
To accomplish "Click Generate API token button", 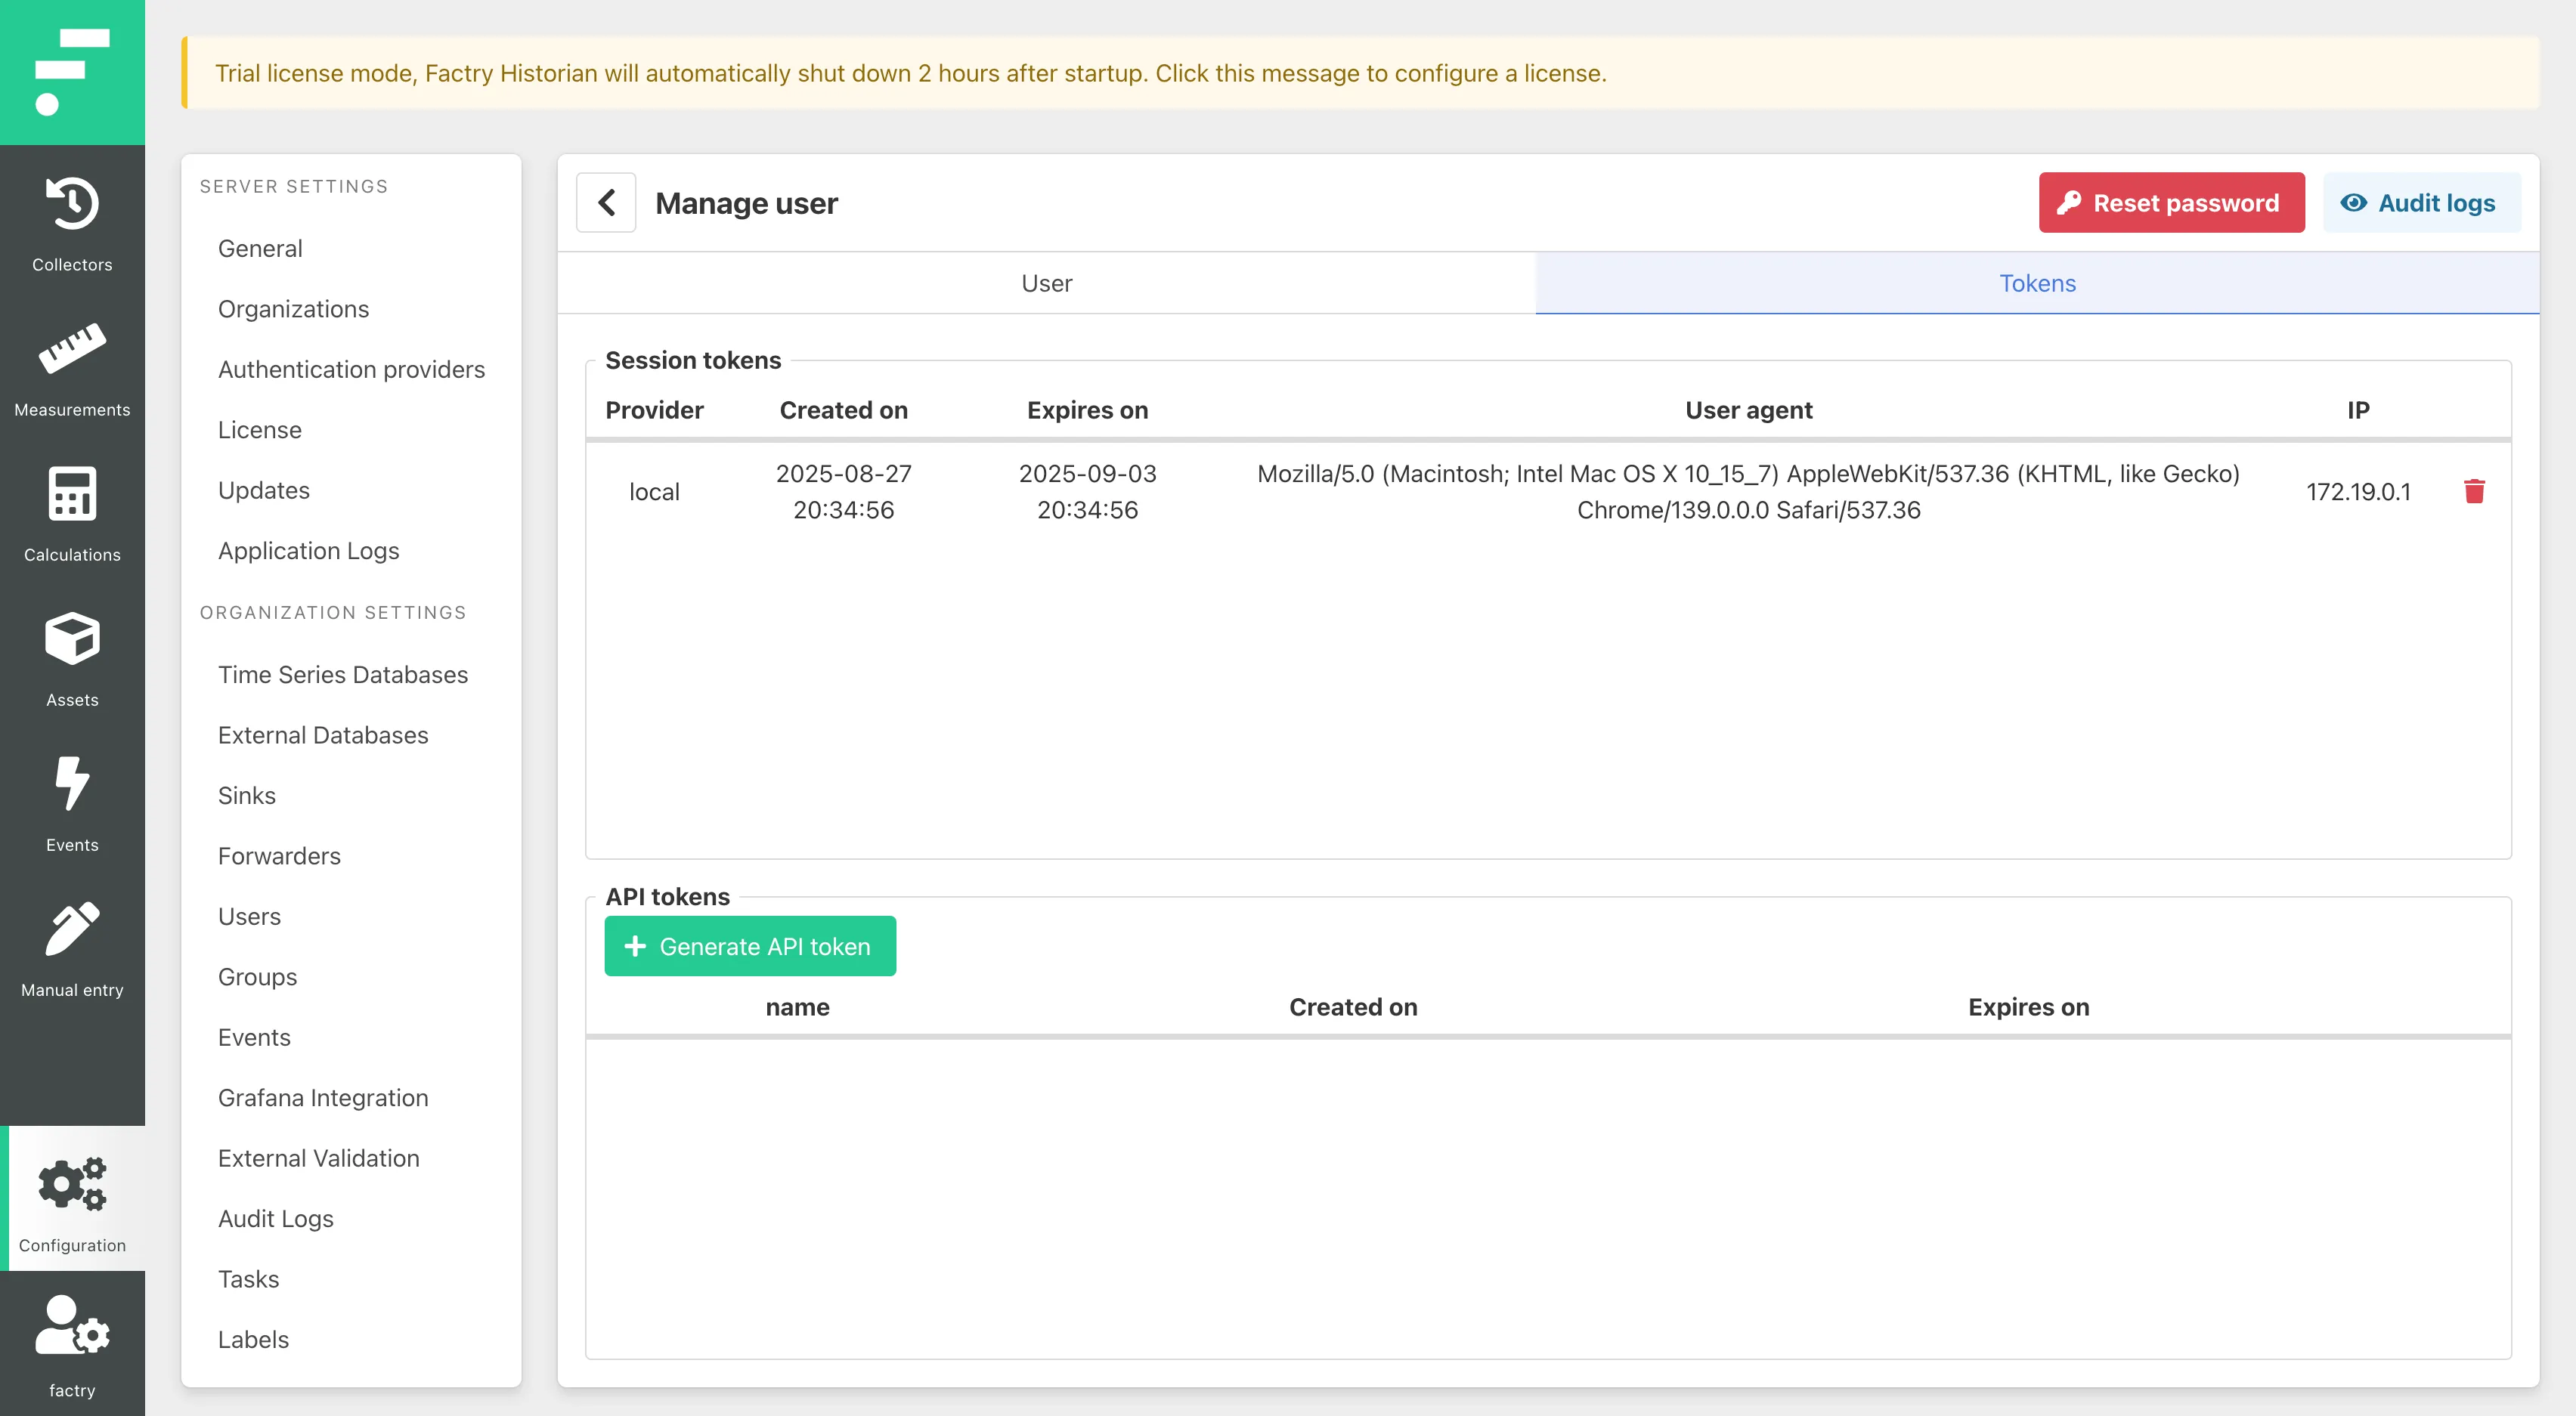I will [750, 946].
